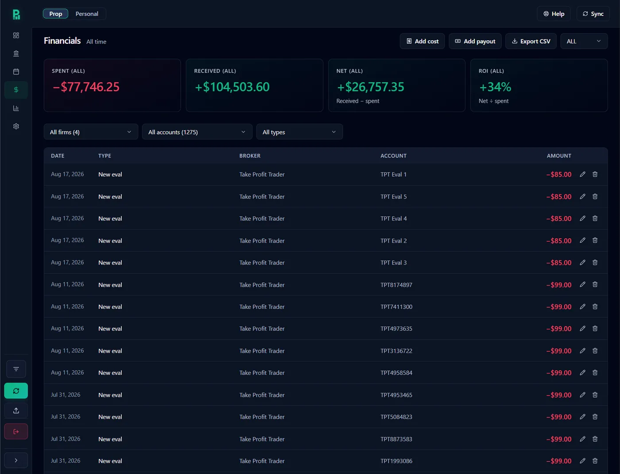Select account TPT8174897 in the table
The height and width of the screenshot is (474, 620).
click(396, 285)
